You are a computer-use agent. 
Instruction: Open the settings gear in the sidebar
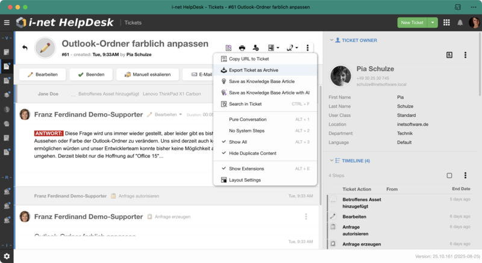pos(7,256)
